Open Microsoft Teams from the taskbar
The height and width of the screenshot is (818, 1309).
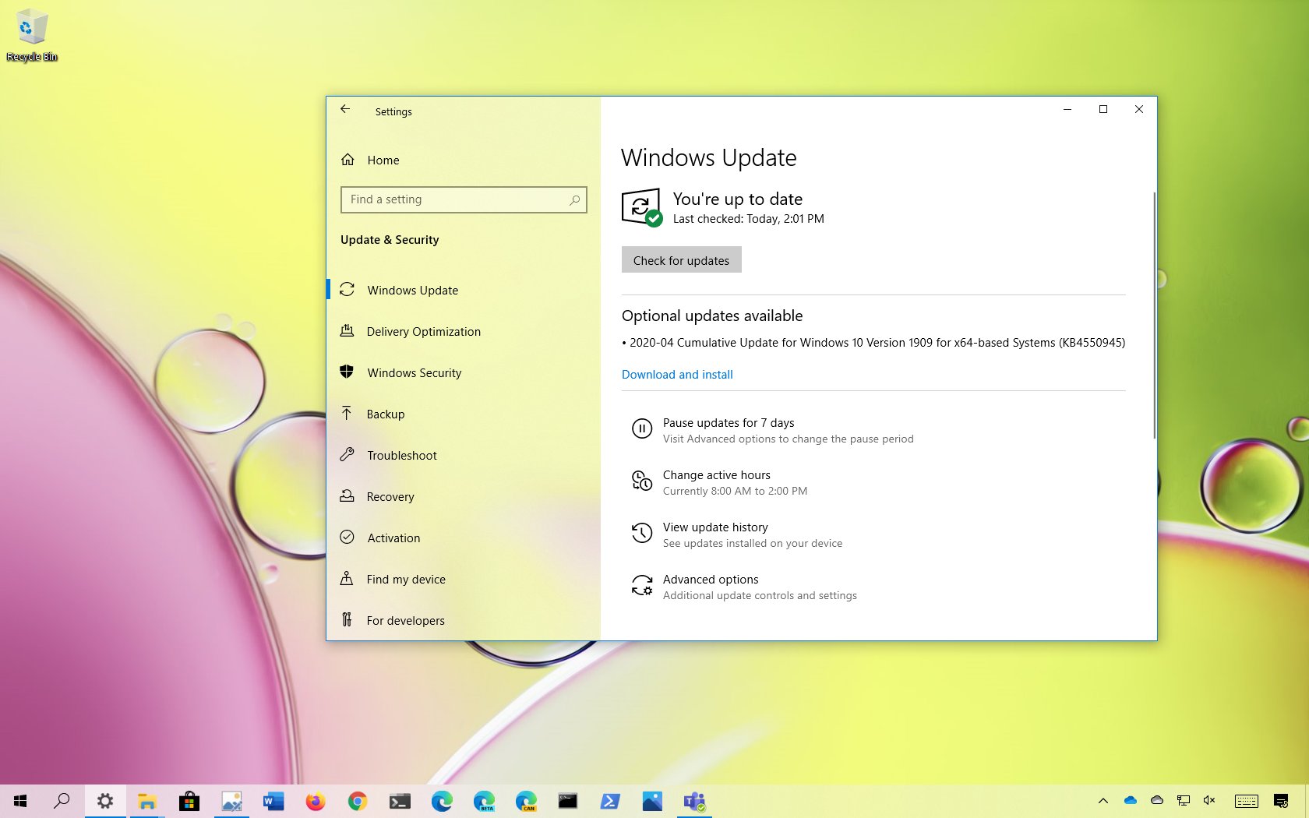(x=693, y=801)
